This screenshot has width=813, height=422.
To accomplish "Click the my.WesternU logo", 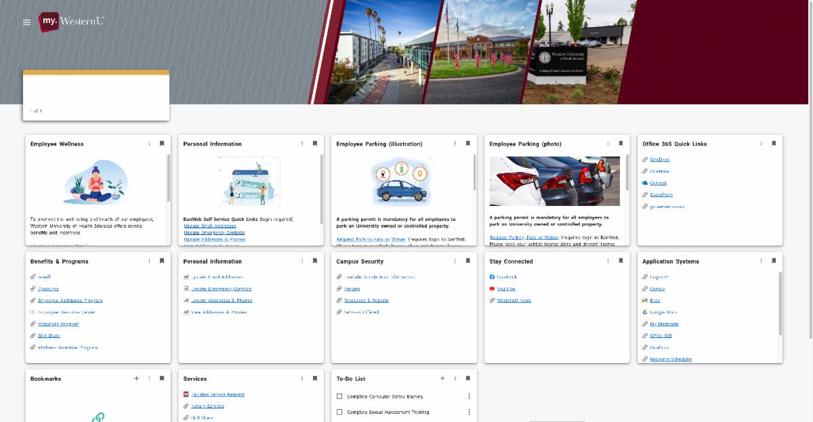I will [71, 22].
